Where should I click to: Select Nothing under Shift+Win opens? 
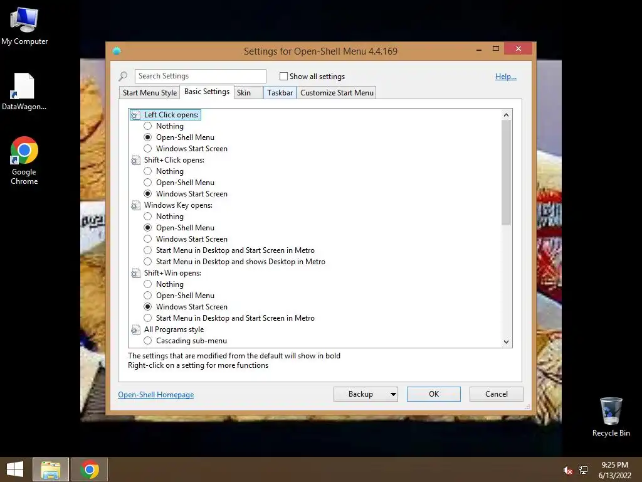[148, 284]
